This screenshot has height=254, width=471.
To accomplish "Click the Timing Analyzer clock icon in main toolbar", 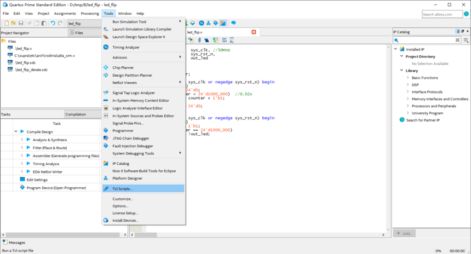I will tap(201, 23).
